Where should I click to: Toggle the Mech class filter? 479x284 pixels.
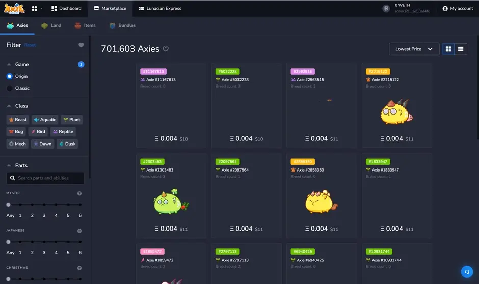pos(17,144)
